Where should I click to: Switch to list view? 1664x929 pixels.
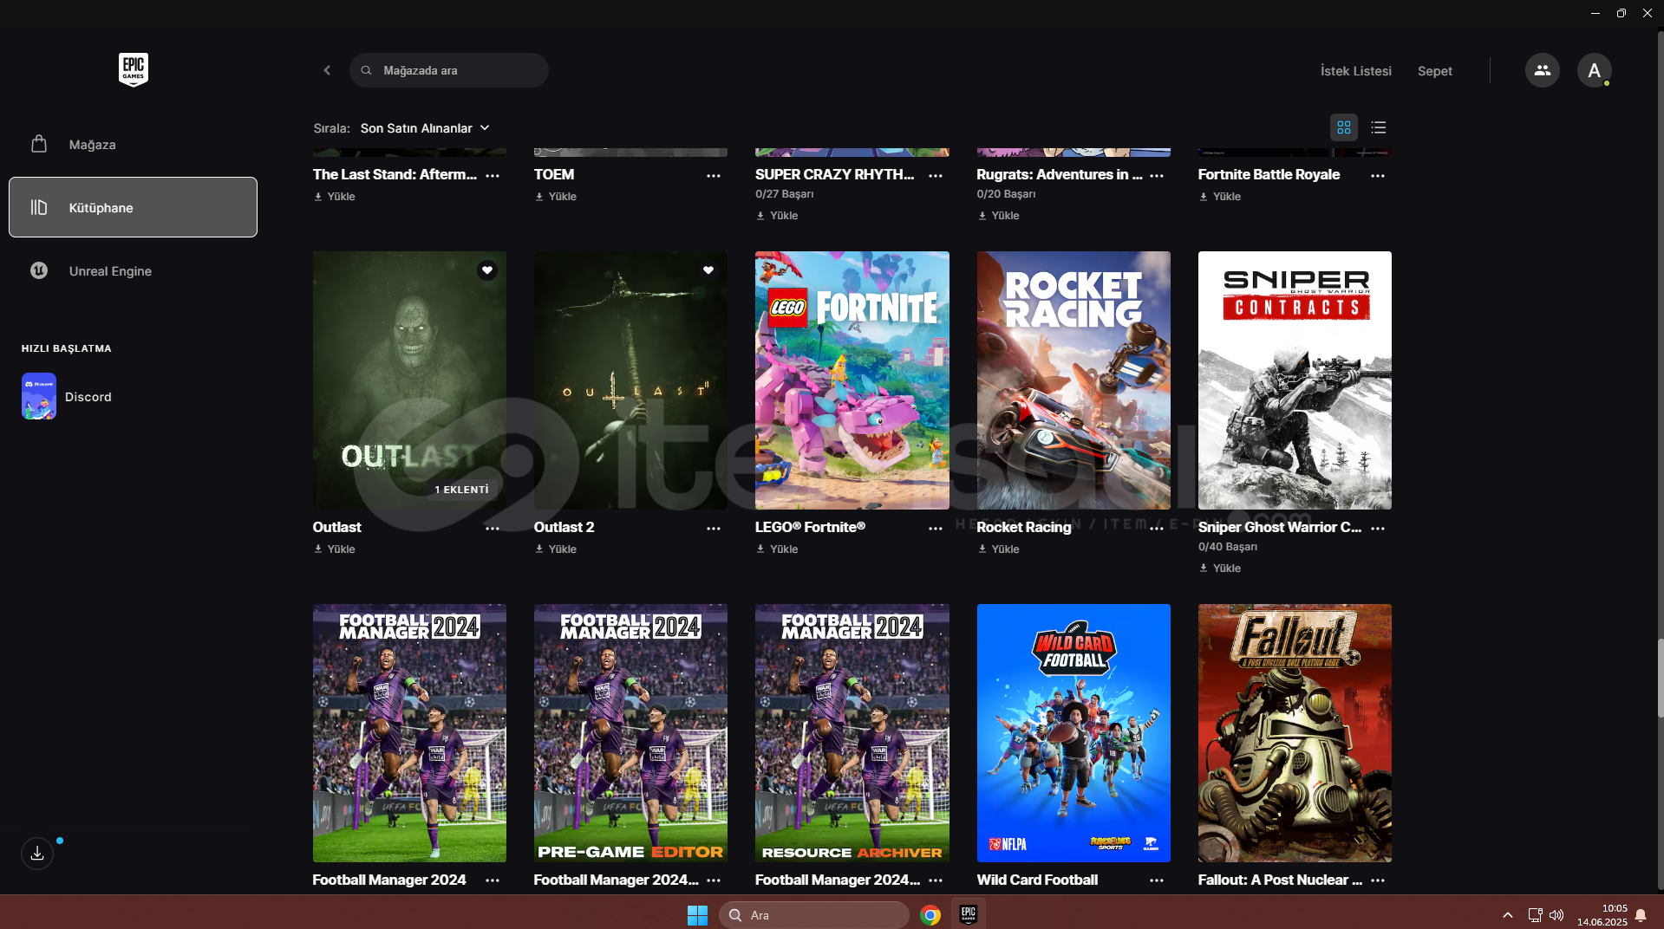[x=1378, y=127]
